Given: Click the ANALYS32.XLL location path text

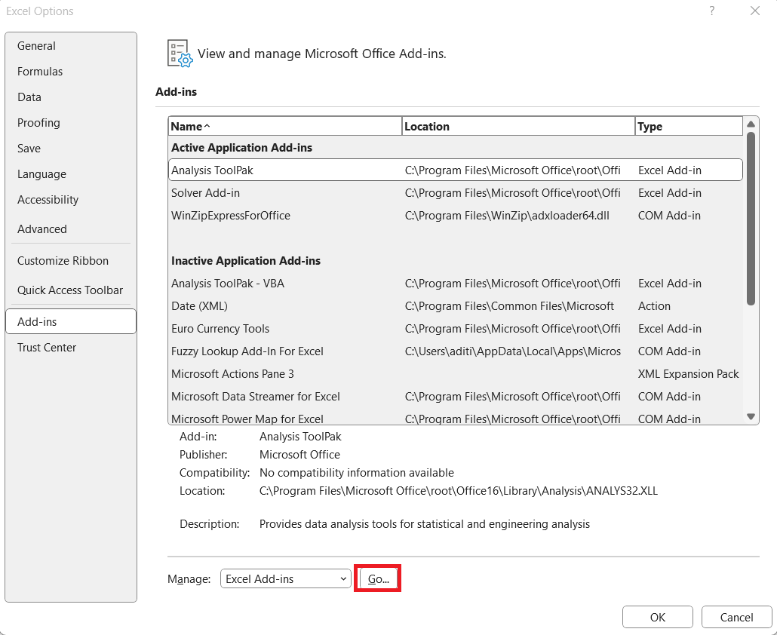Looking at the screenshot, I should coord(459,491).
